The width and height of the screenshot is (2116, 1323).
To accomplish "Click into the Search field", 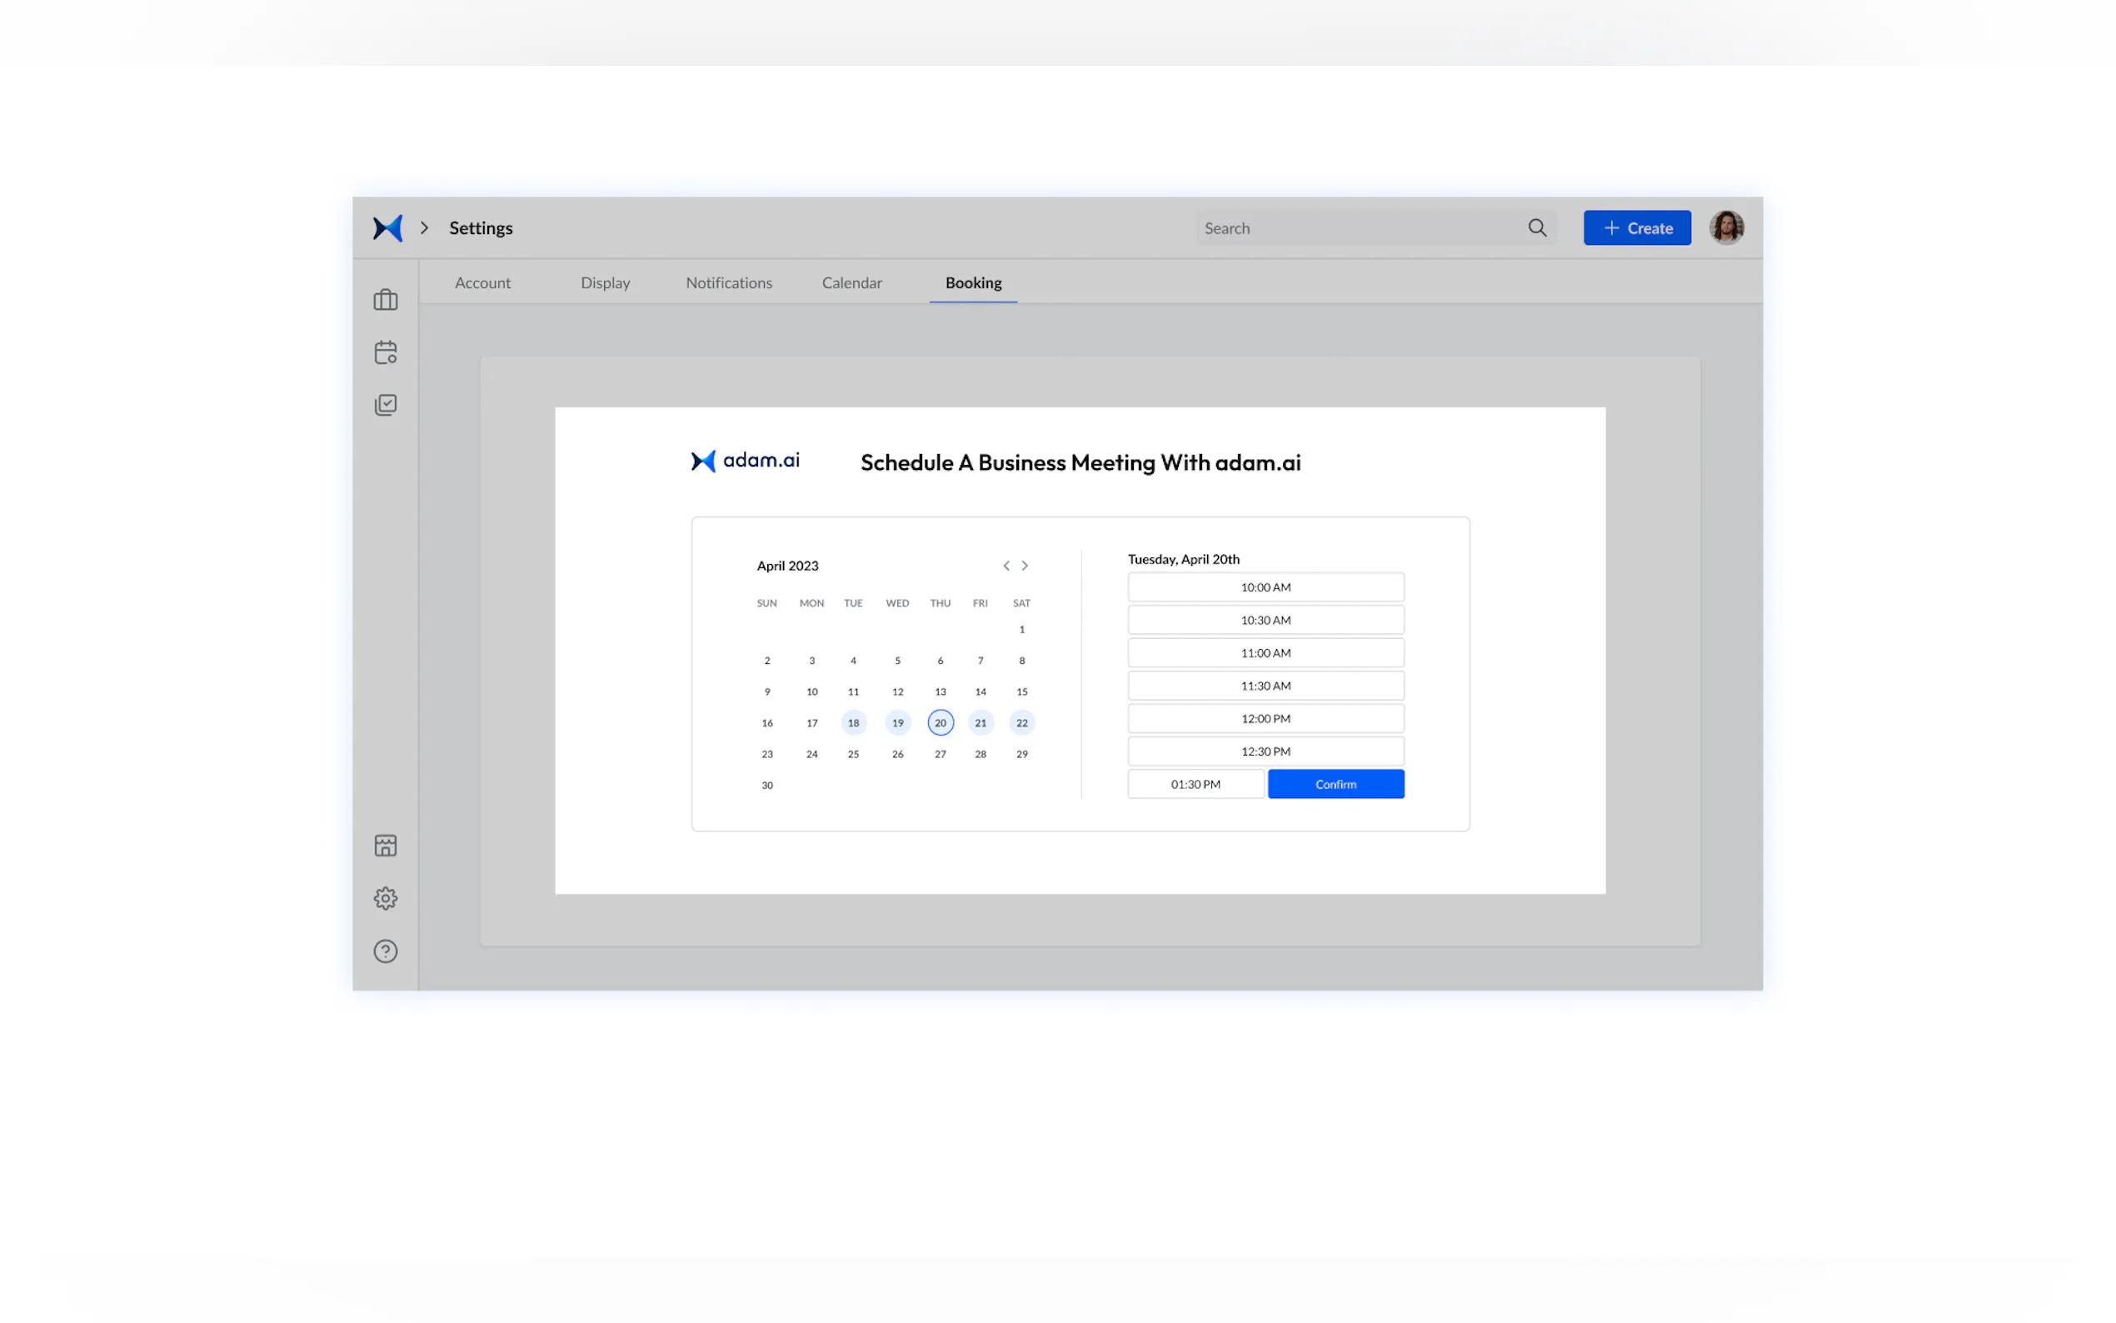I will pos(1356,228).
